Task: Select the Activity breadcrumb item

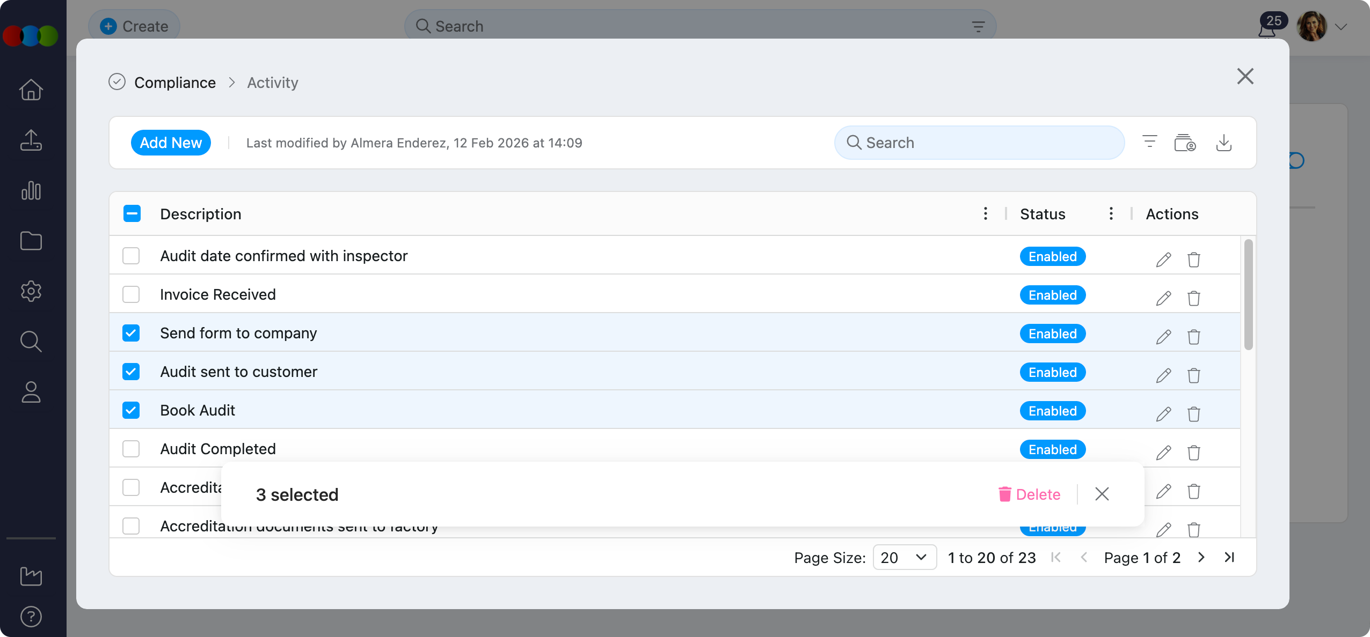Action: pos(272,82)
